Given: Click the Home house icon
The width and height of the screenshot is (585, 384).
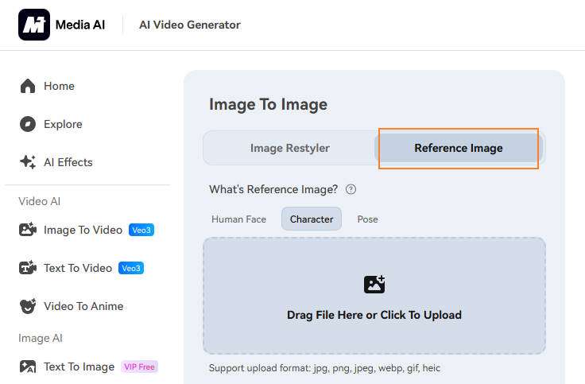Looking at the screenshot, I should [28, 86].
